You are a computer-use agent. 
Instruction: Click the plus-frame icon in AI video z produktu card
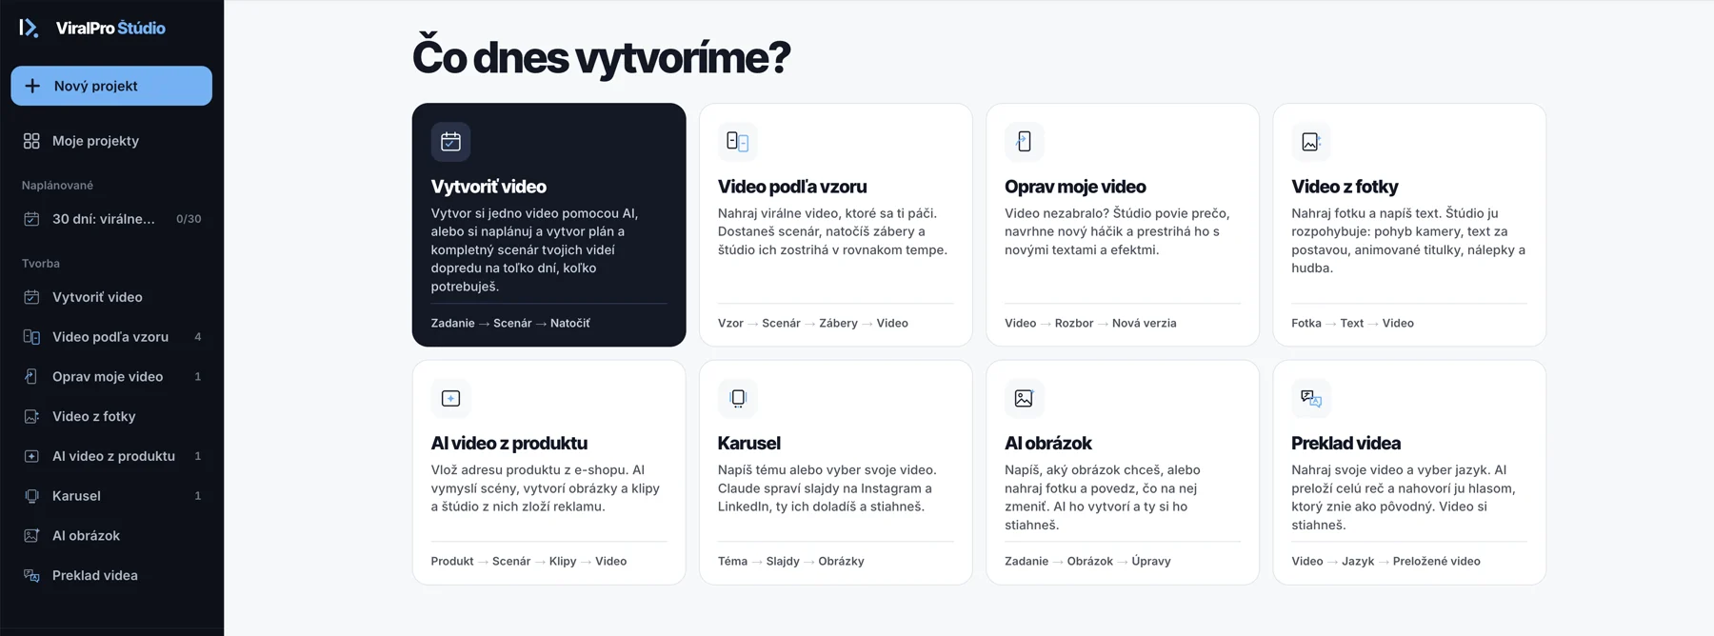point(450,398)
